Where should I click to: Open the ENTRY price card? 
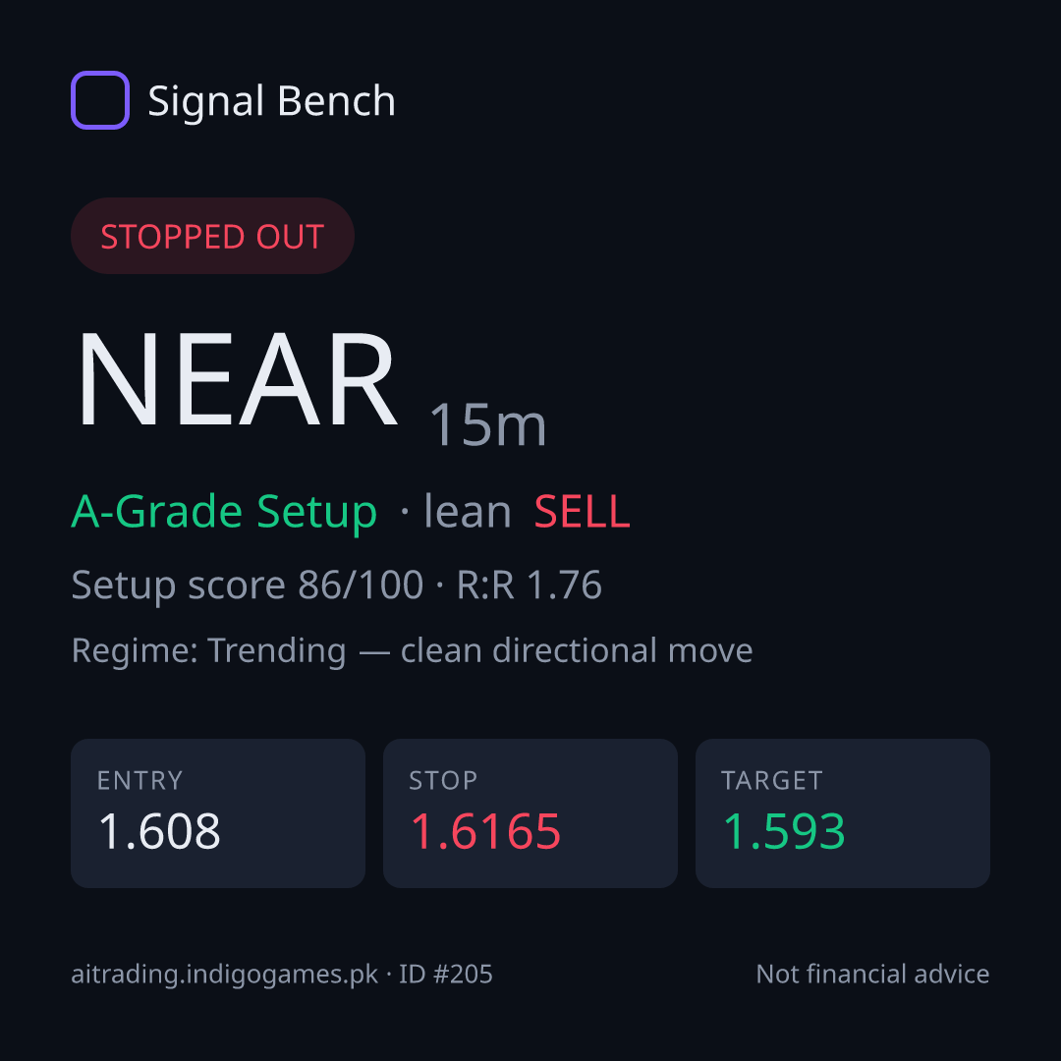(x=218, y=813)
